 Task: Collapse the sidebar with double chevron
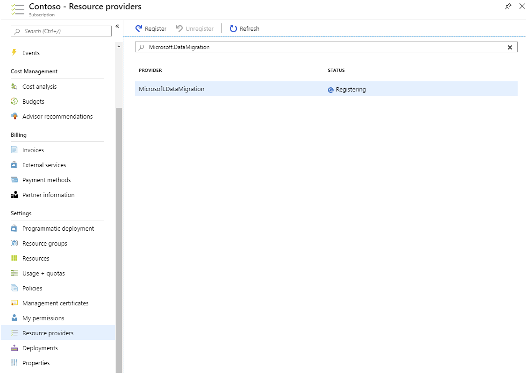(117, 26)
